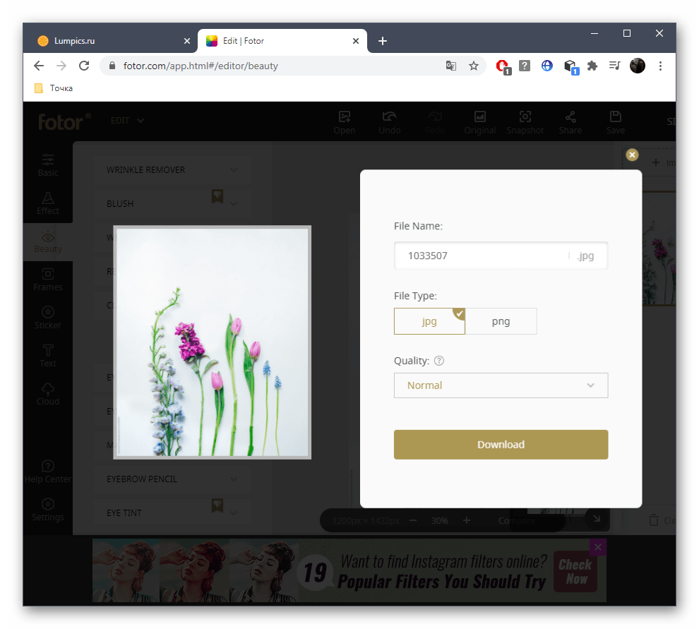Click the Quality help question mark icon
Viewport: 699px width, 629px height.
click(x=439, y=361)
